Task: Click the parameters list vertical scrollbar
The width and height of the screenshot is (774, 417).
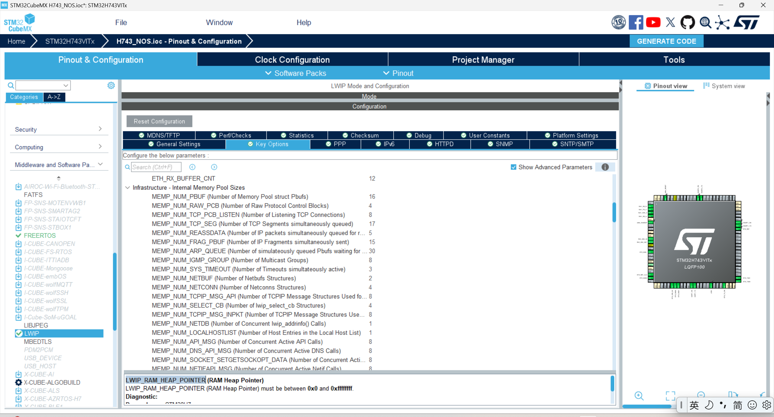Action: [x=614, y=212]
